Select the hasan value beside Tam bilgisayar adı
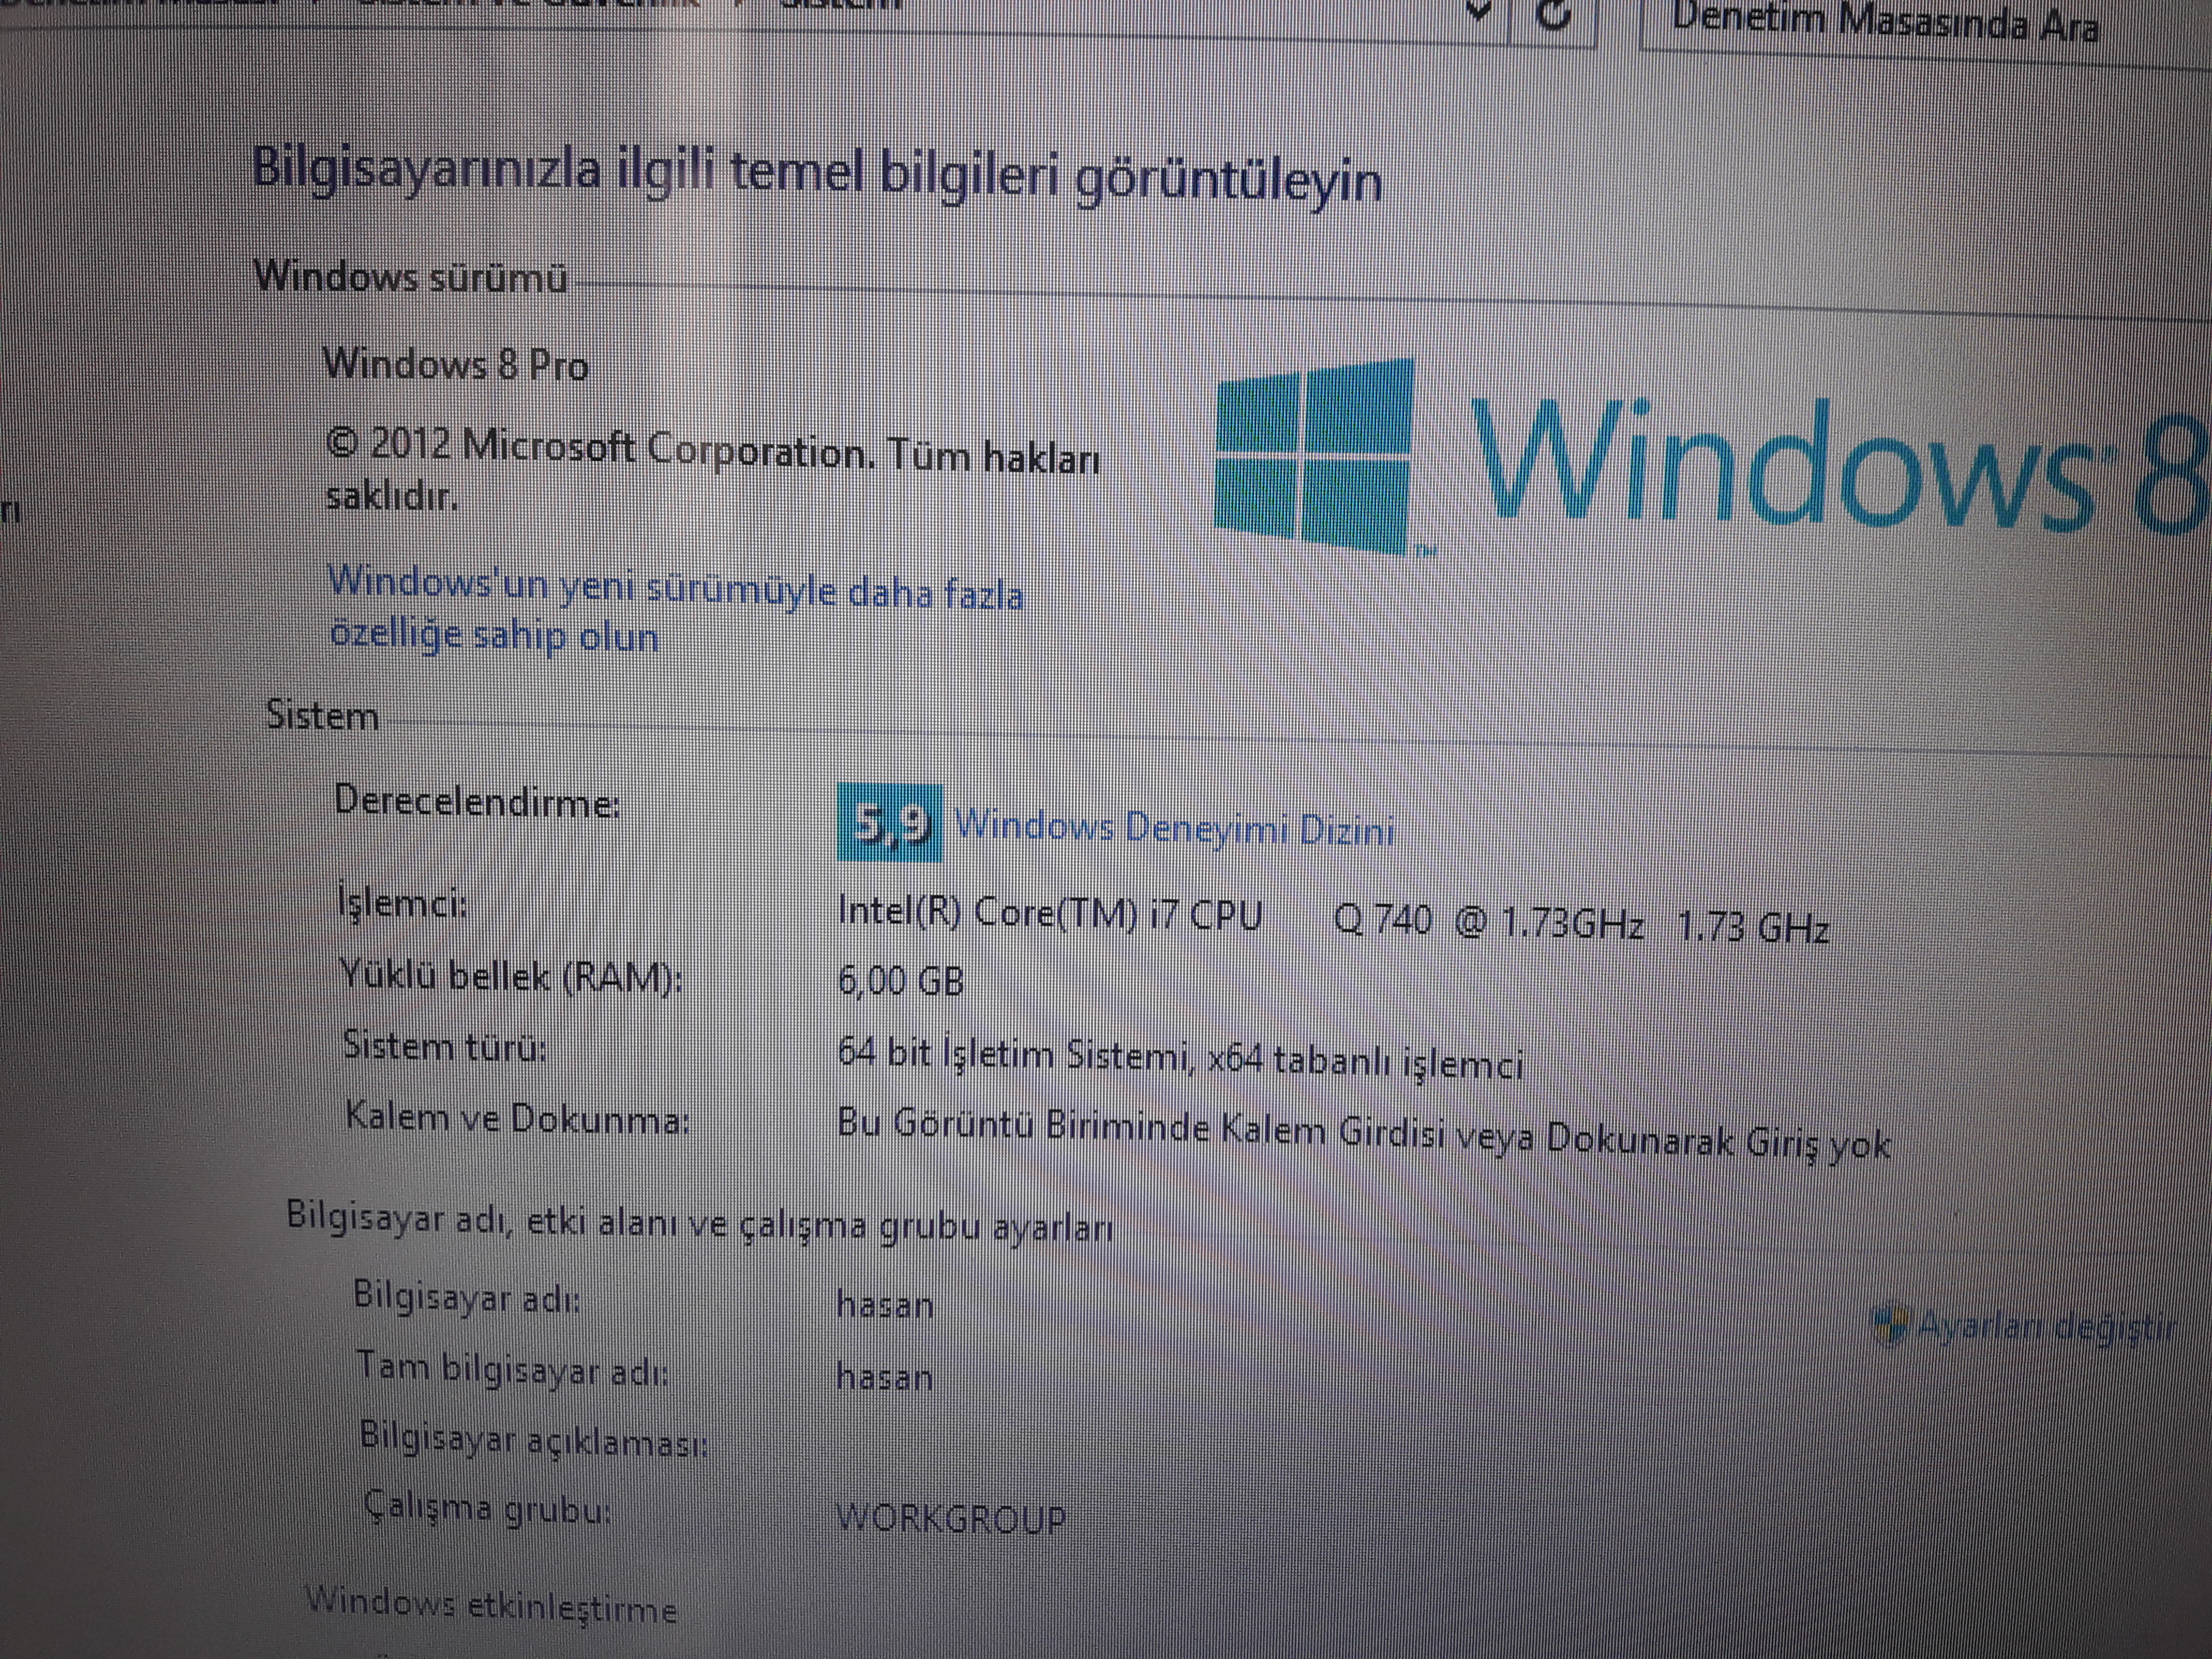This screenshot has width=2212, height=1659. pos(885,1377)
